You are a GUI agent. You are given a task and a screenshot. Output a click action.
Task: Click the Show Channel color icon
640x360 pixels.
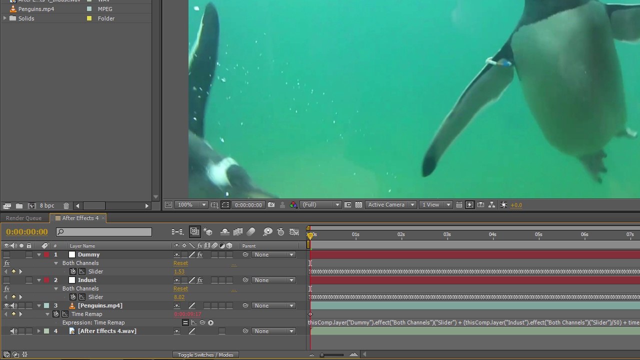293,205
